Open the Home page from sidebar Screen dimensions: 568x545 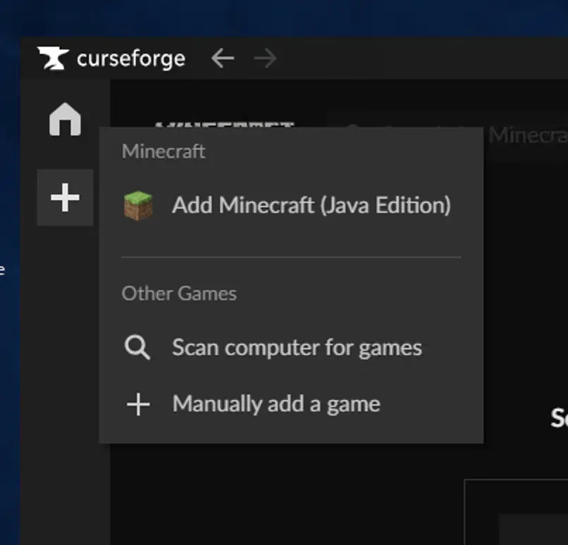pos(65,119)
